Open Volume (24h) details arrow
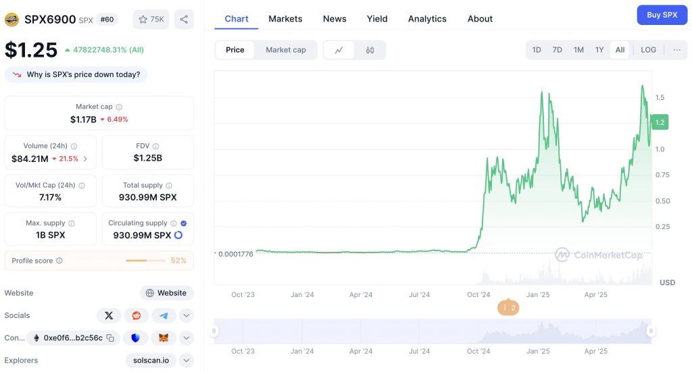The image size is (692, 372). (x=85, y=159)
